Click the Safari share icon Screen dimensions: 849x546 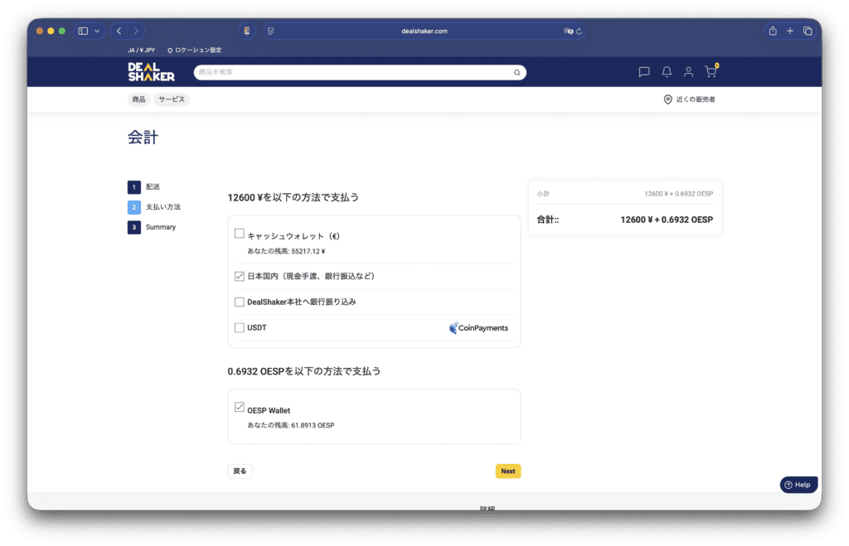tap(773, 31)
